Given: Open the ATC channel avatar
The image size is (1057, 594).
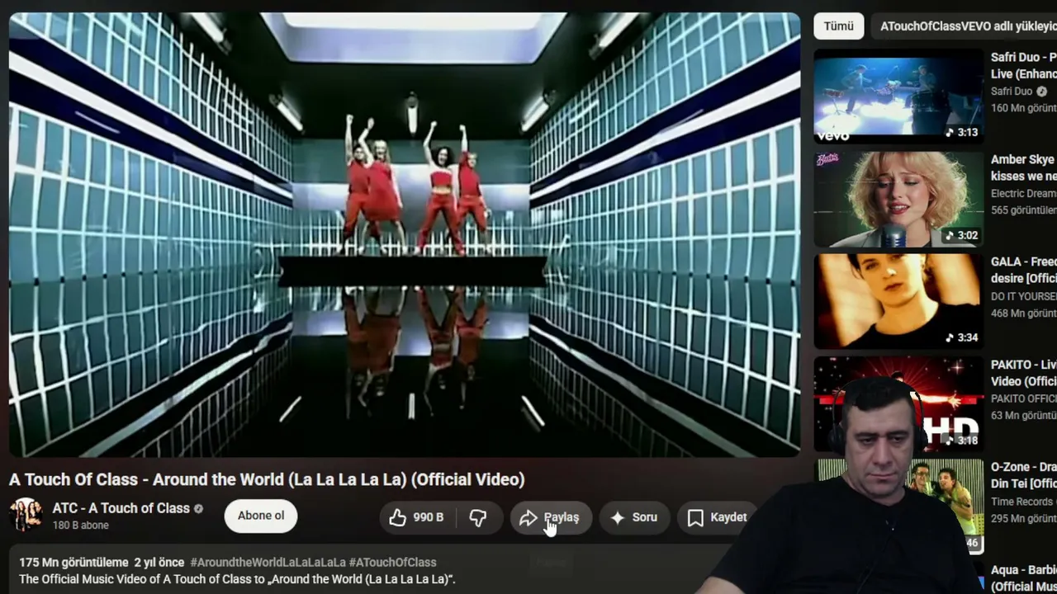Looking at the screenshot, I should [x=26, y=515].
